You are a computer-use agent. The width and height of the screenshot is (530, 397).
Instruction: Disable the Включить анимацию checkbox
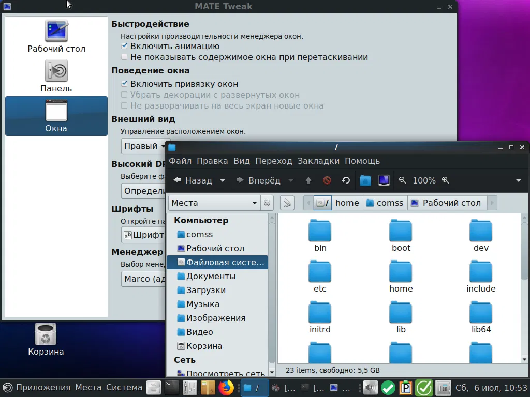coord(124,46)
